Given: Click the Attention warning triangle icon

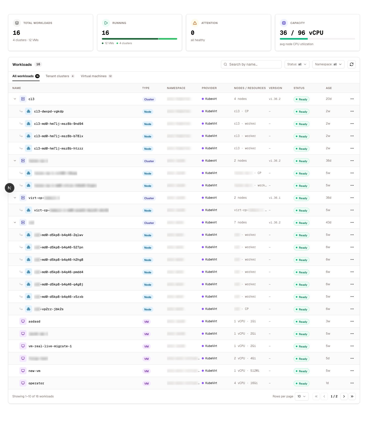Looking at the screenshot, I should (195, 23).
